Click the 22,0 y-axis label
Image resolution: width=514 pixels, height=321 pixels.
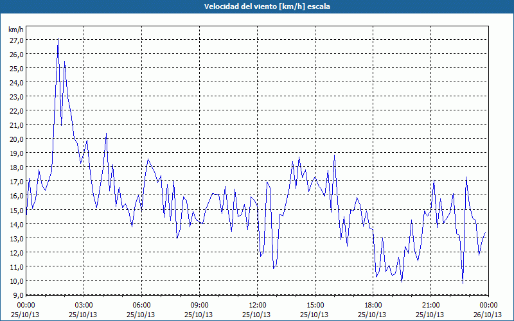17,111
